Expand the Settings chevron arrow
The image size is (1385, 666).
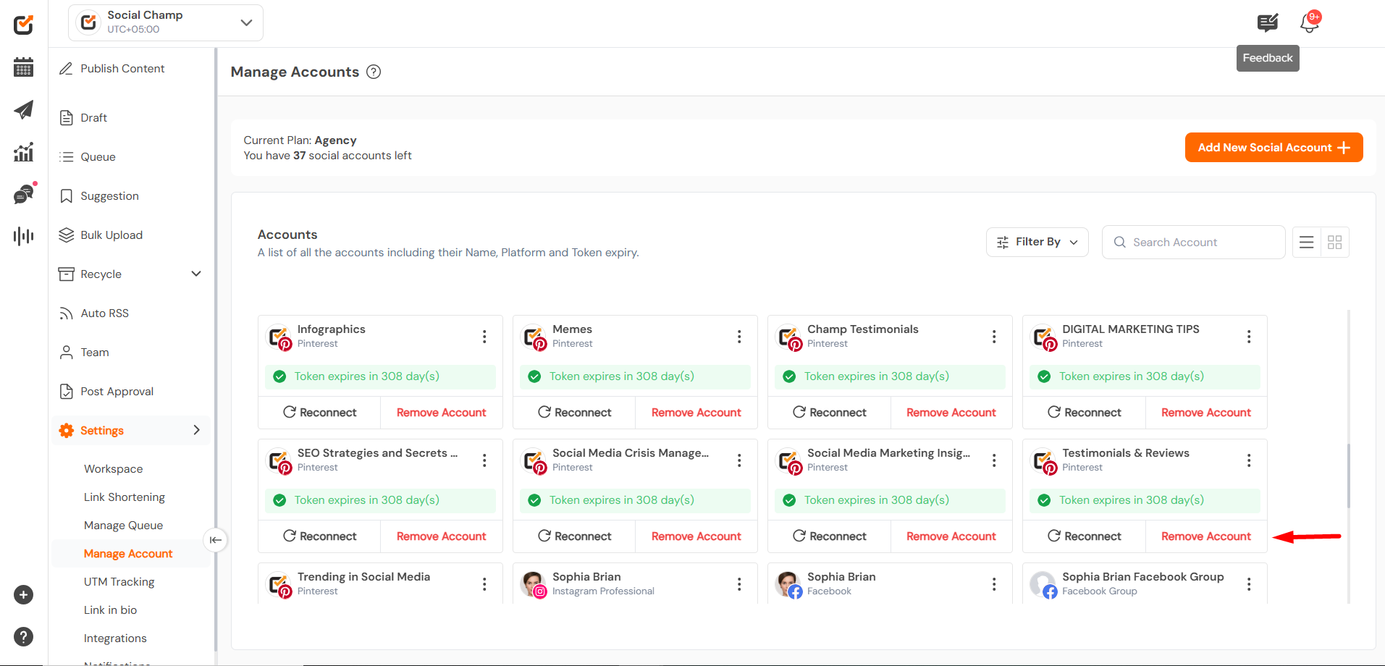pyautogui.click(x=196, y=430)
